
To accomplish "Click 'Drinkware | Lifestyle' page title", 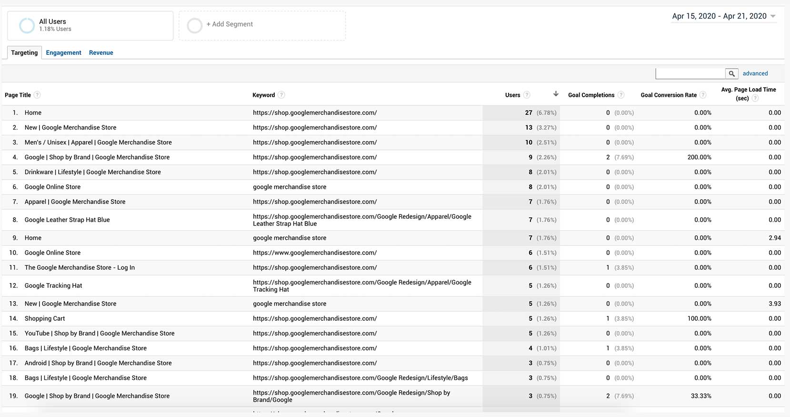I will [x=93, y=172].
